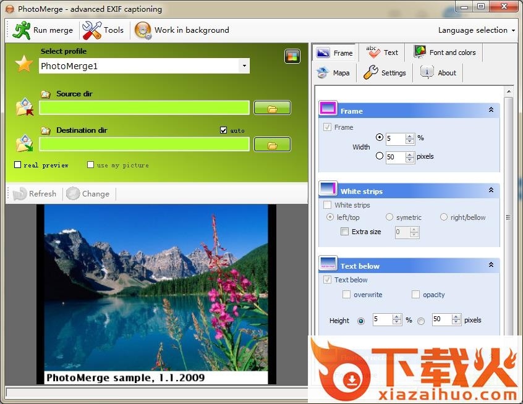This screenshot has width=523, height=404.
Task: Click the Run merge button label
Action: (x=53, y=30)
